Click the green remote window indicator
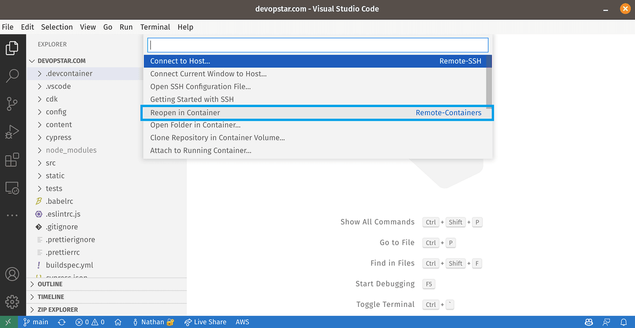This screenshot has height=328, width=635. pyautogui.click(x=8, y=322)
